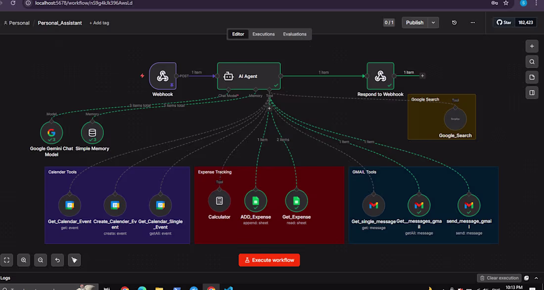Click the add sticky note icon

tap(532, 77)
